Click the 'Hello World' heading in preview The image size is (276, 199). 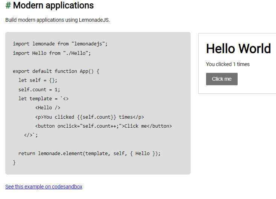pos(238,48)
